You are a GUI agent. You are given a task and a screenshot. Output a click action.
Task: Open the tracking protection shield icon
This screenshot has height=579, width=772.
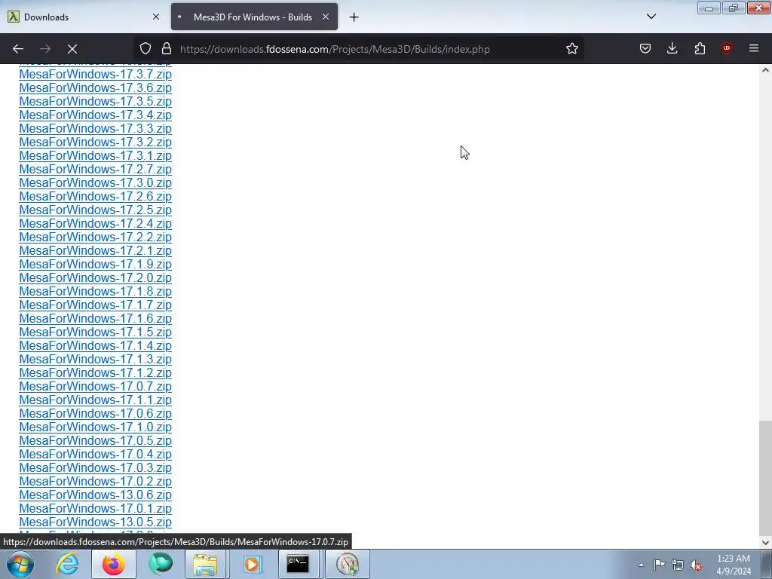(146, 49)
